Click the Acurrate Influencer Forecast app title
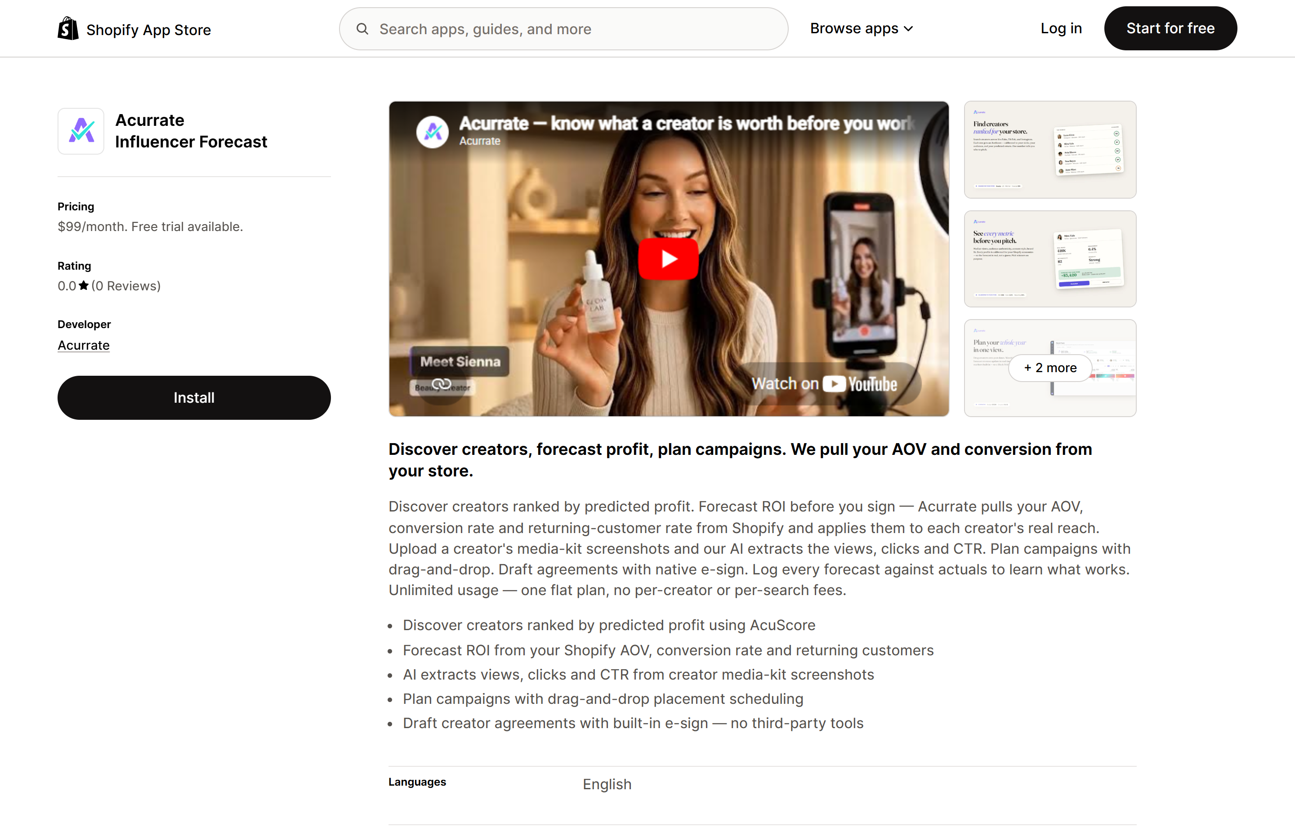 coord(191,131)
